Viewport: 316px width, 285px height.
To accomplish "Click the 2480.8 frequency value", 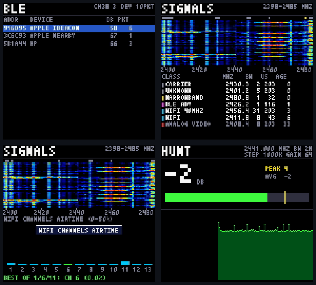I will tap(237, 97).
